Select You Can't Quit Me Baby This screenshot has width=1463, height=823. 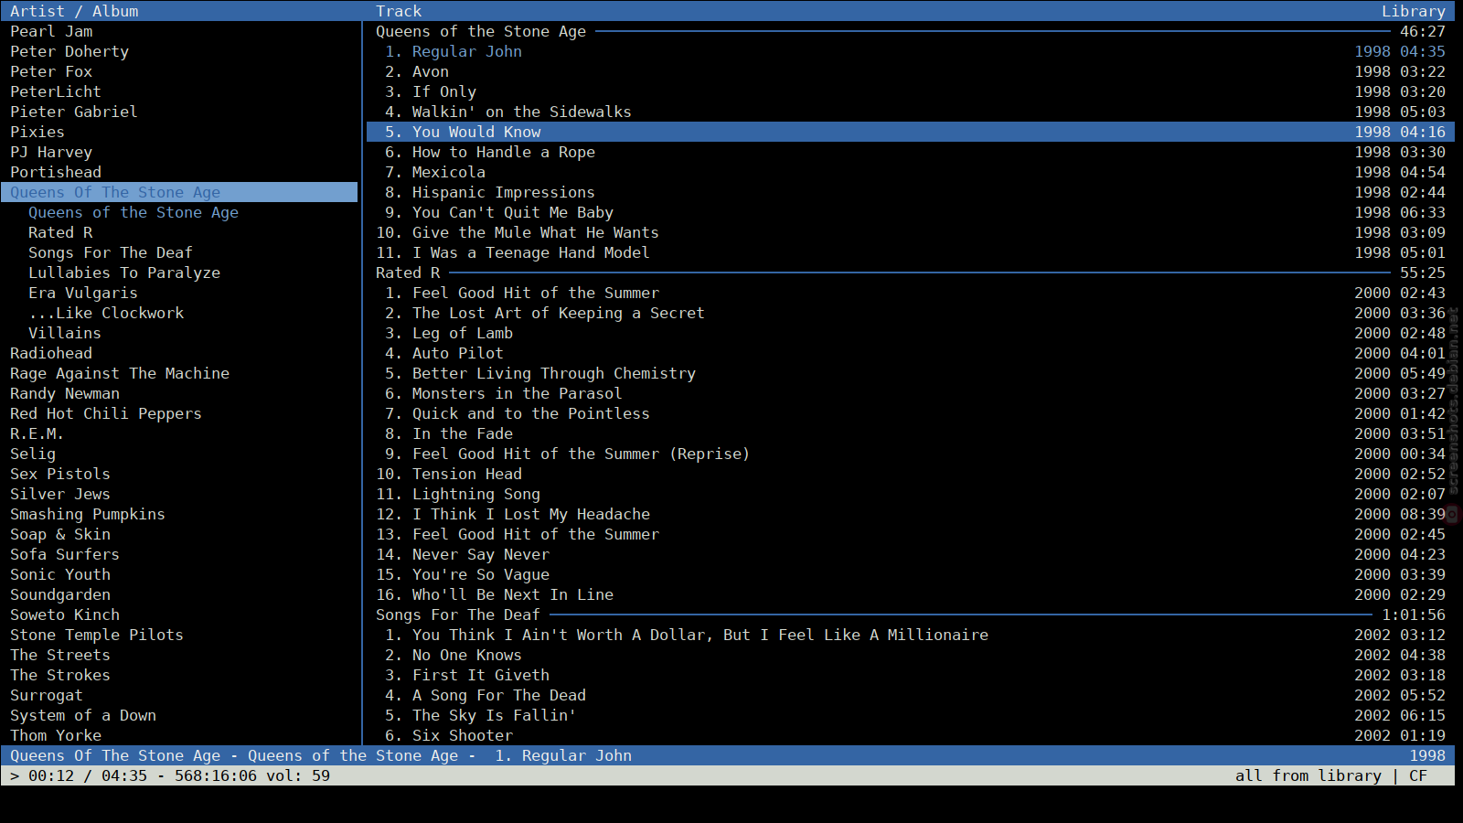(911, 212)
